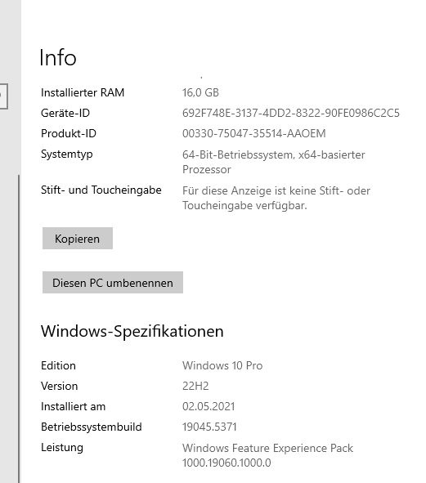Image resolution: width=426 pixels, height=483 pixels.
Task: Click the Leistung label
Action: [62, 448]
